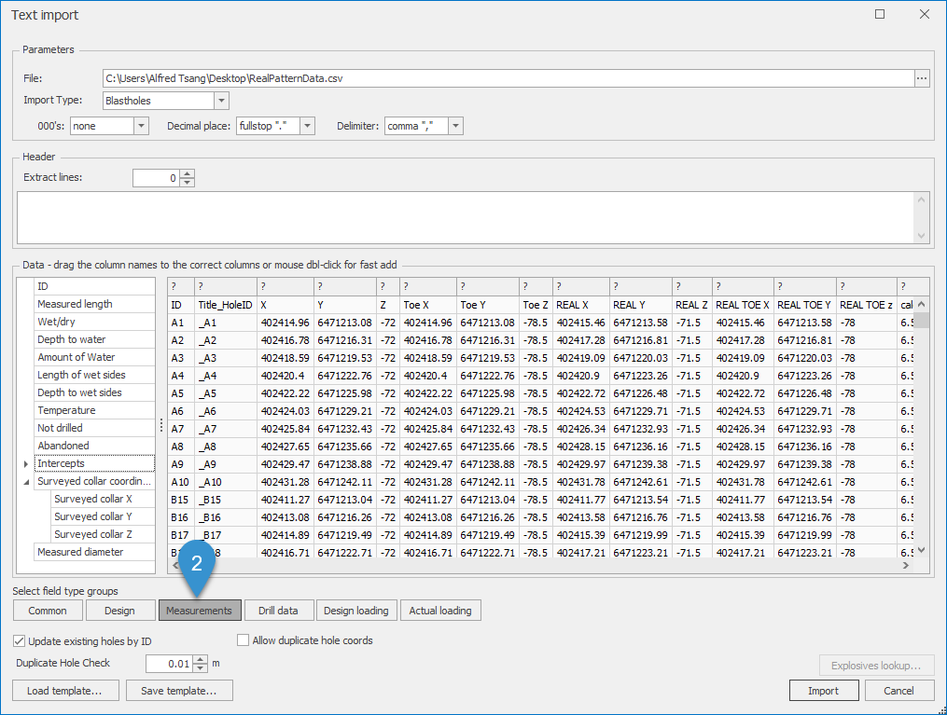Select the Intercepts field

coord(94,463)
